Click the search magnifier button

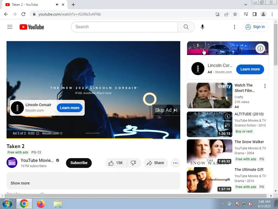pyautogui.click(x=186, y=27)
